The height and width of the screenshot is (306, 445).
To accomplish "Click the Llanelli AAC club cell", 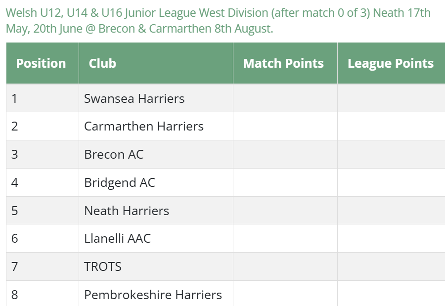I will (x=117, y=238).
